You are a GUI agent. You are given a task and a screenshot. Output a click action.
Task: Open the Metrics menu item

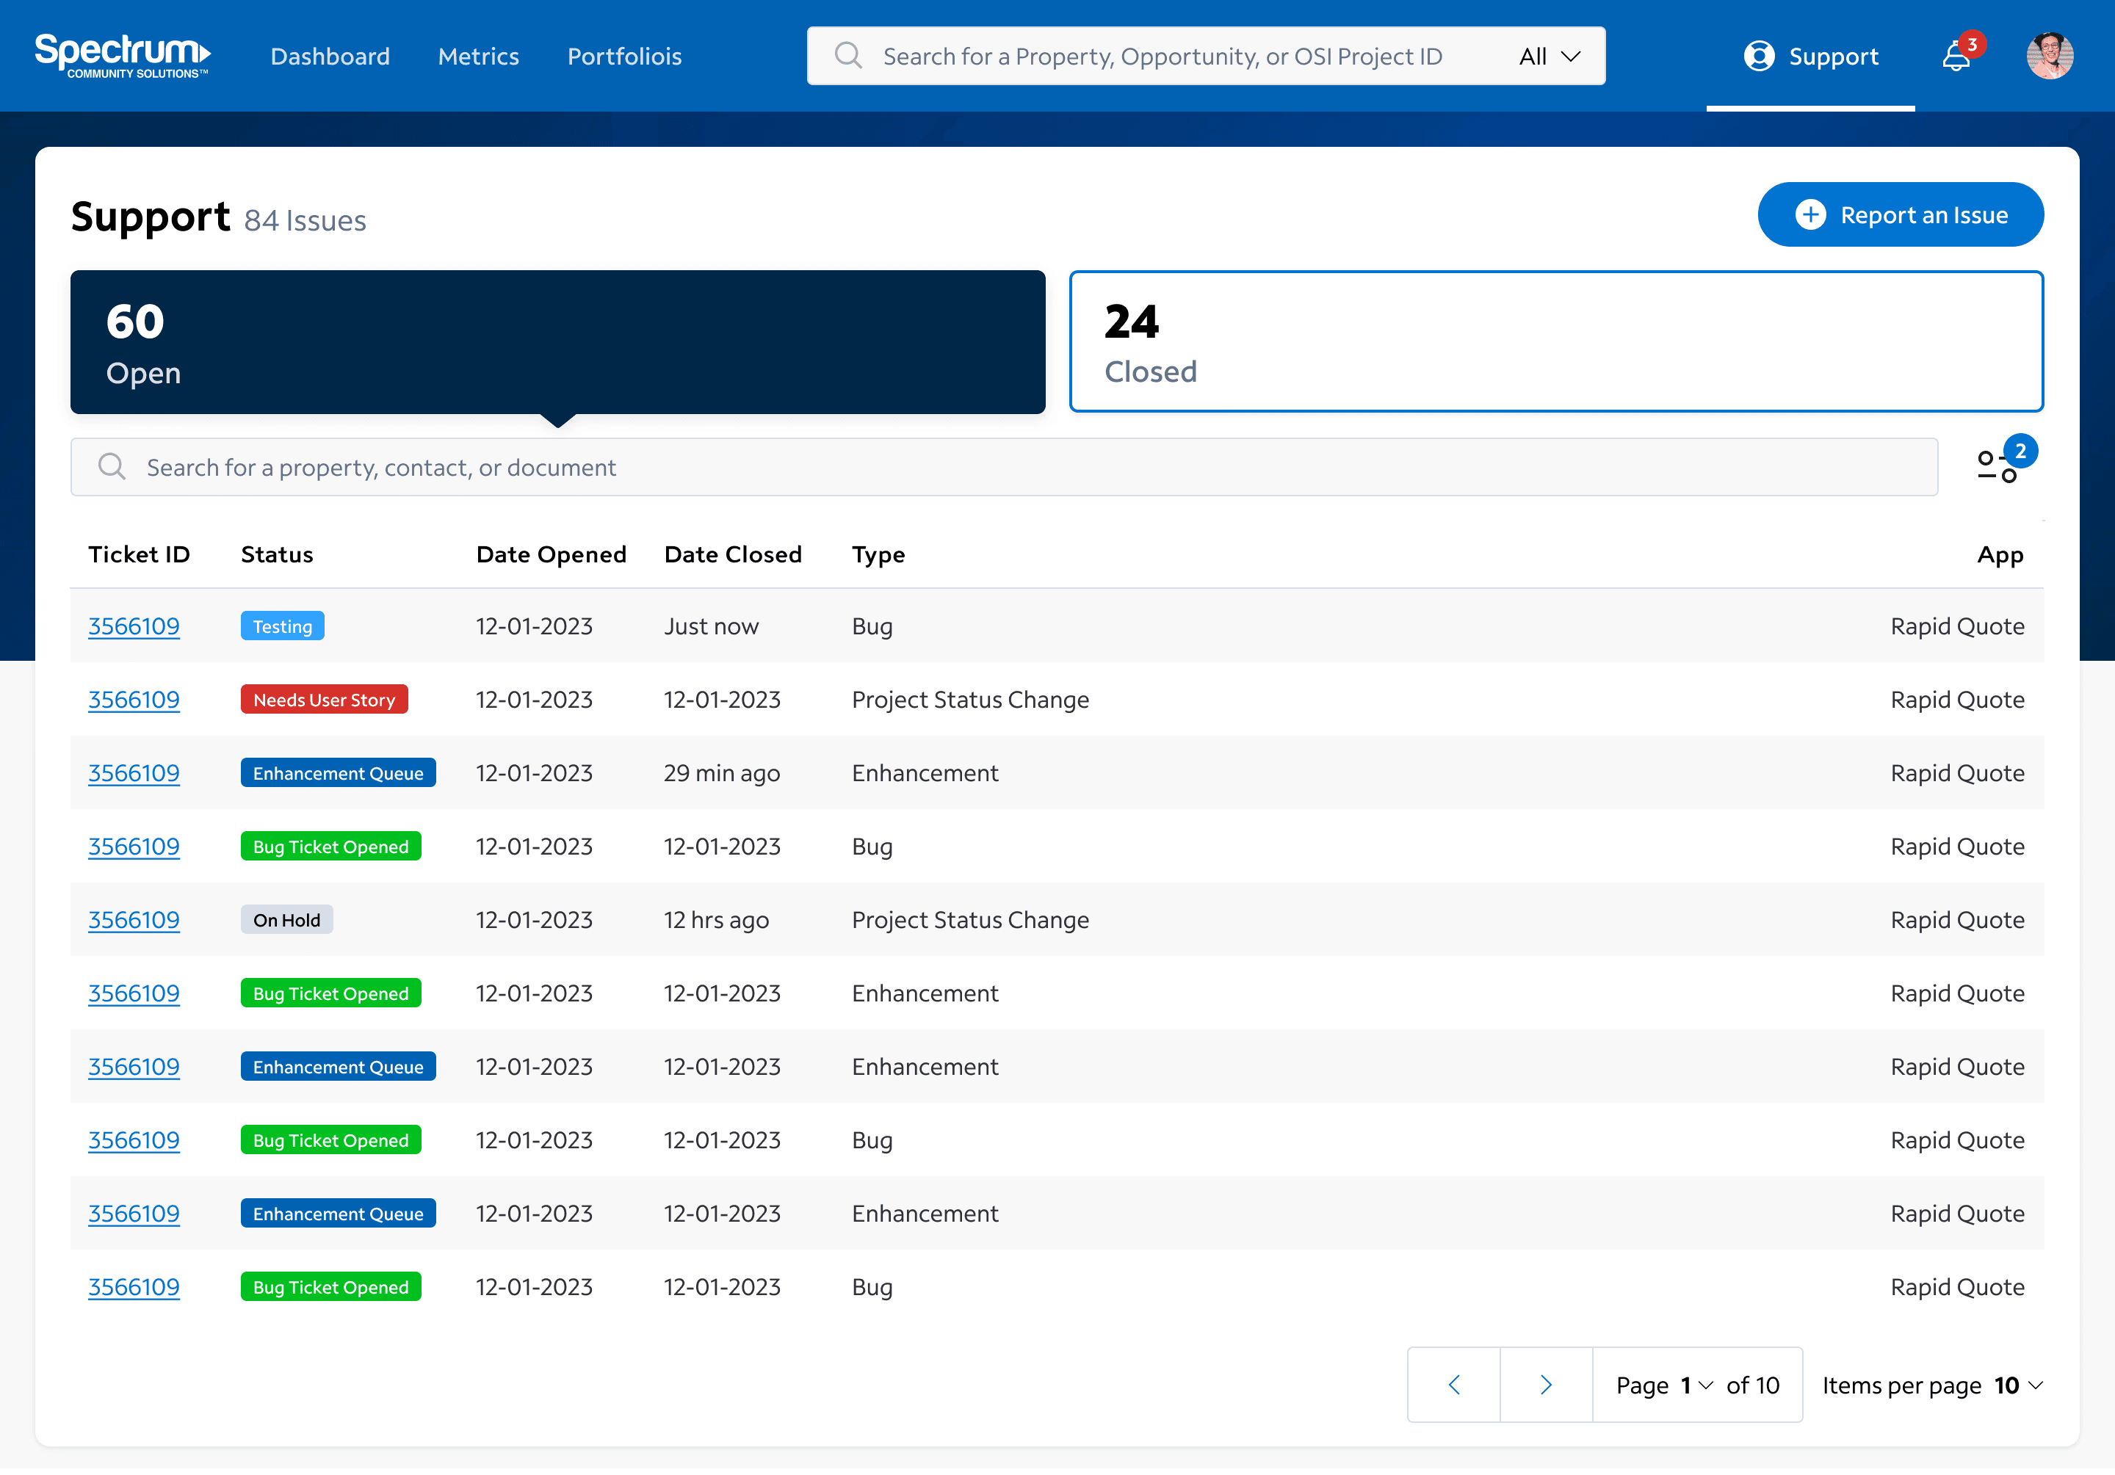tap(478, 56)
